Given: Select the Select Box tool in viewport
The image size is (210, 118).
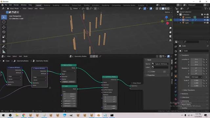Looking at the screenshot, I should (4, 17).
